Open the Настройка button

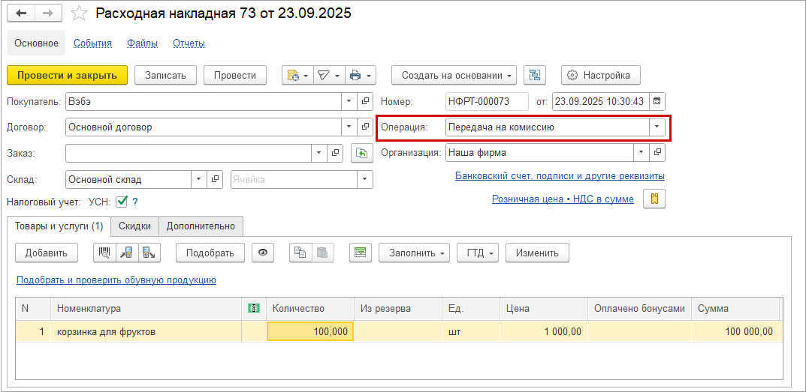tap(601, 76)
